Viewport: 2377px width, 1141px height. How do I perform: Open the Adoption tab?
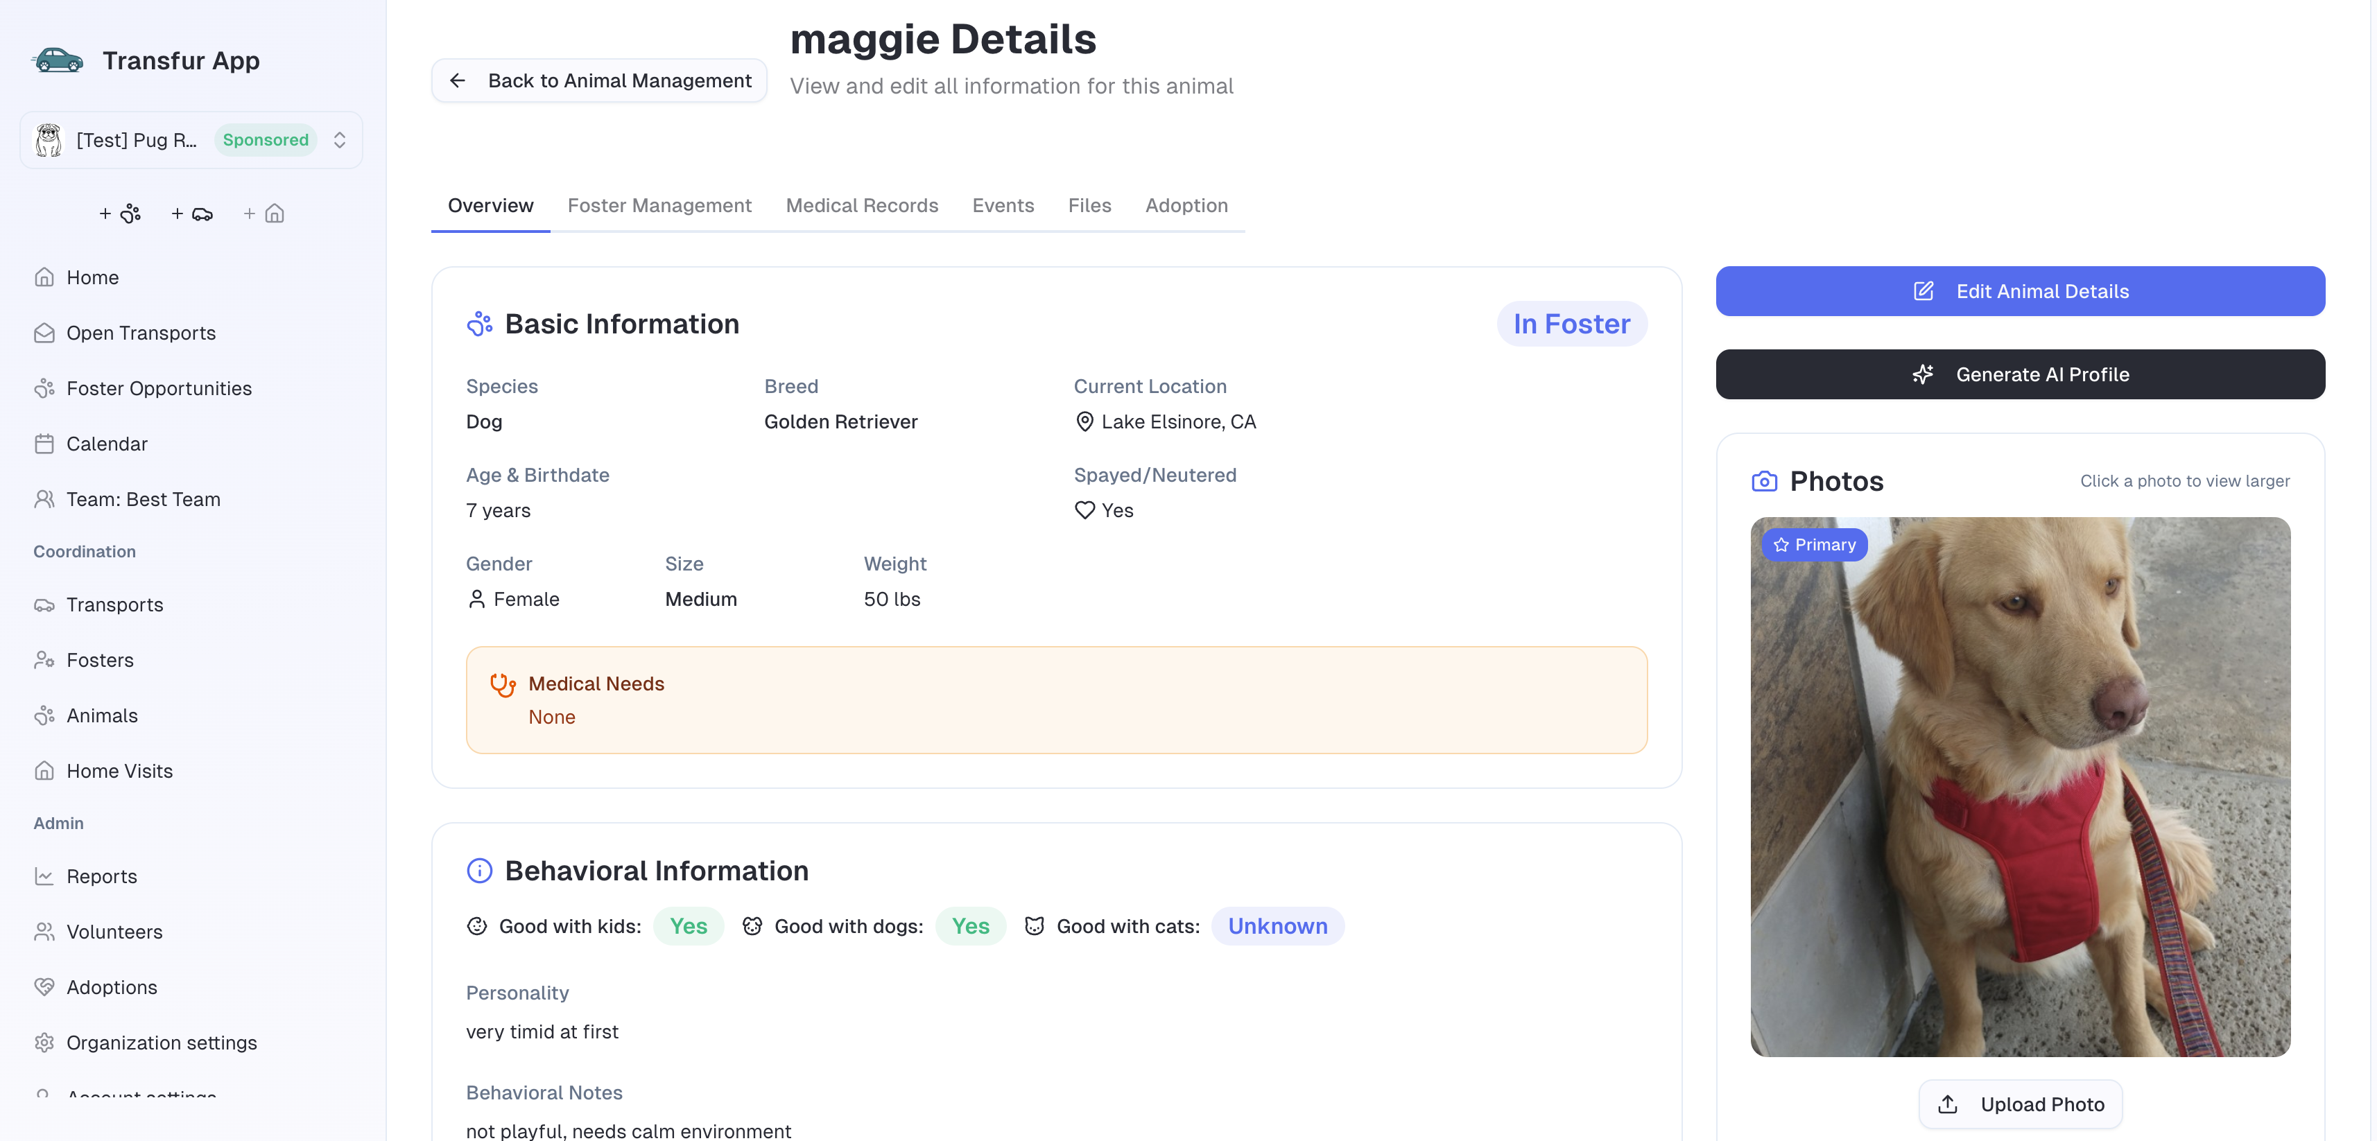pos(1186,206)
